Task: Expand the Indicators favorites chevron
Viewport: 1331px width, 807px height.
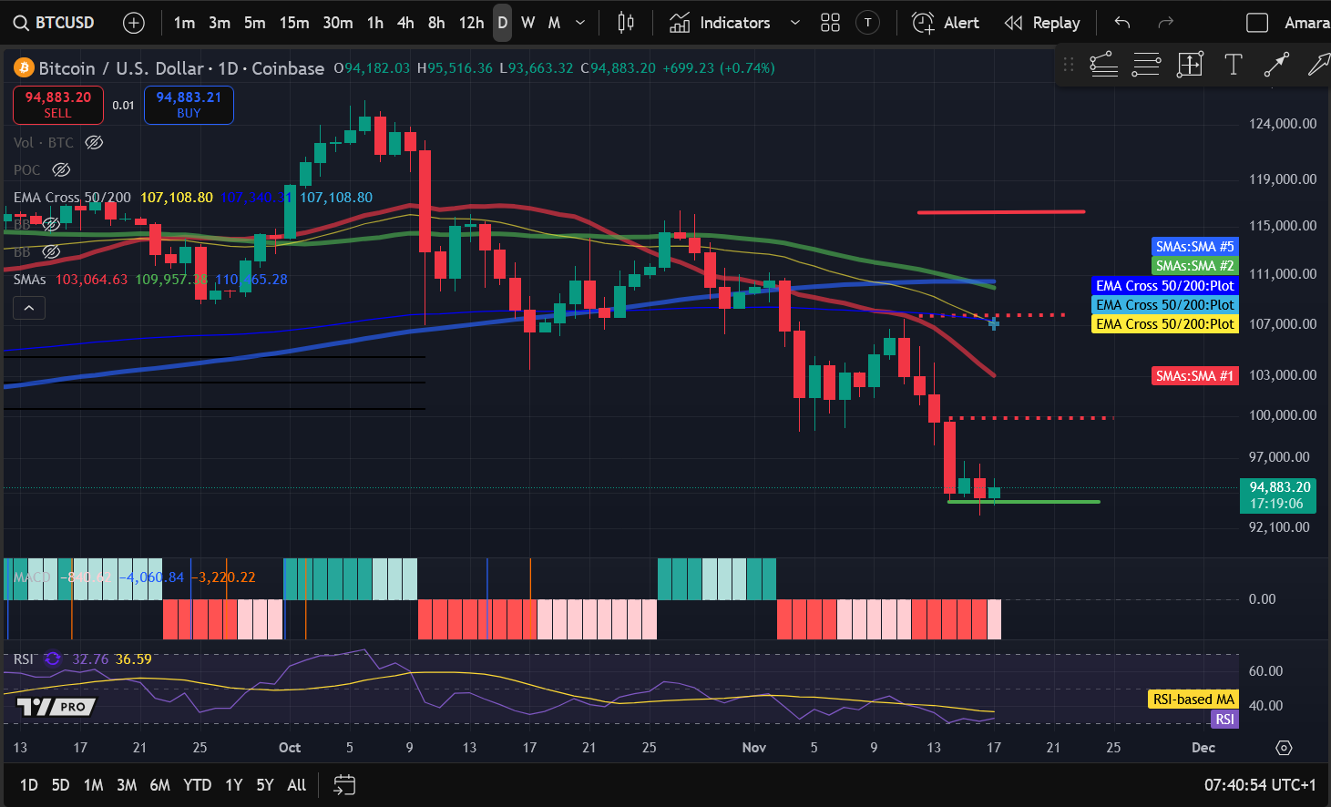Action: pos(795,23)
